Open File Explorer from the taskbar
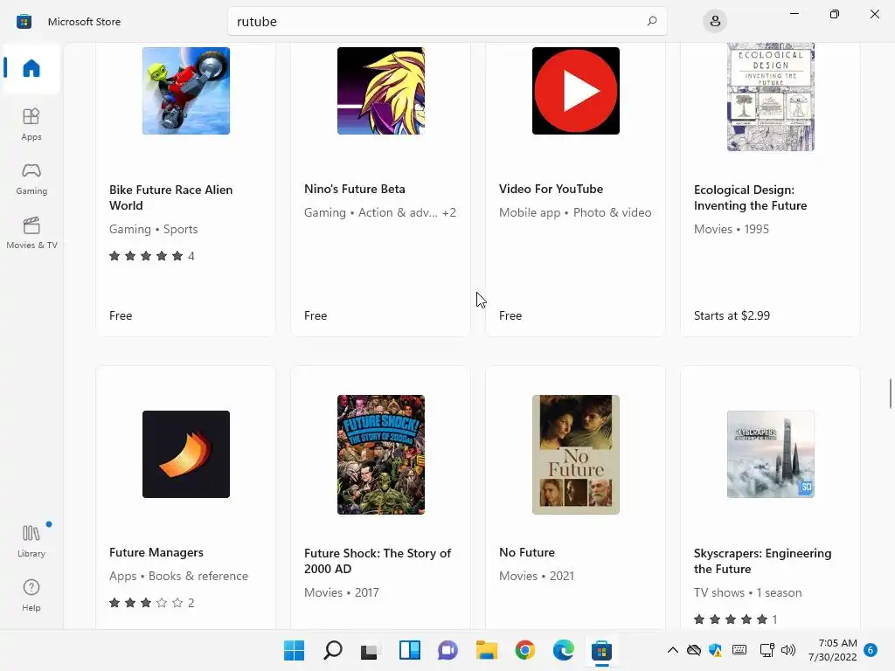895x671 pixels. point(486,650)
